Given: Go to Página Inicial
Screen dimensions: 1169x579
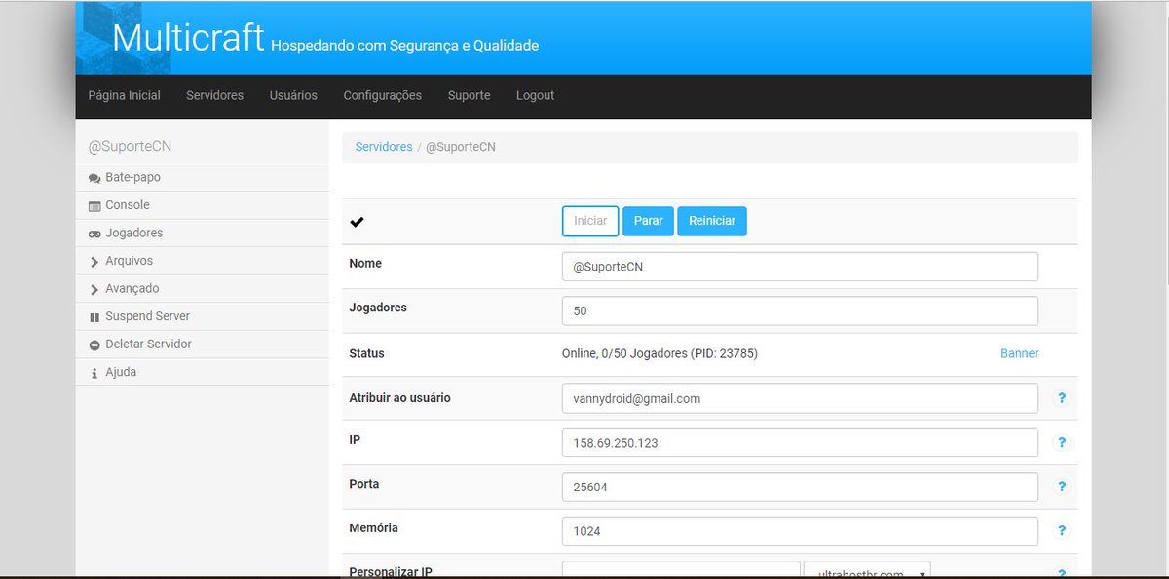Looking at the screenshot, I should click(x=124, y=95).
